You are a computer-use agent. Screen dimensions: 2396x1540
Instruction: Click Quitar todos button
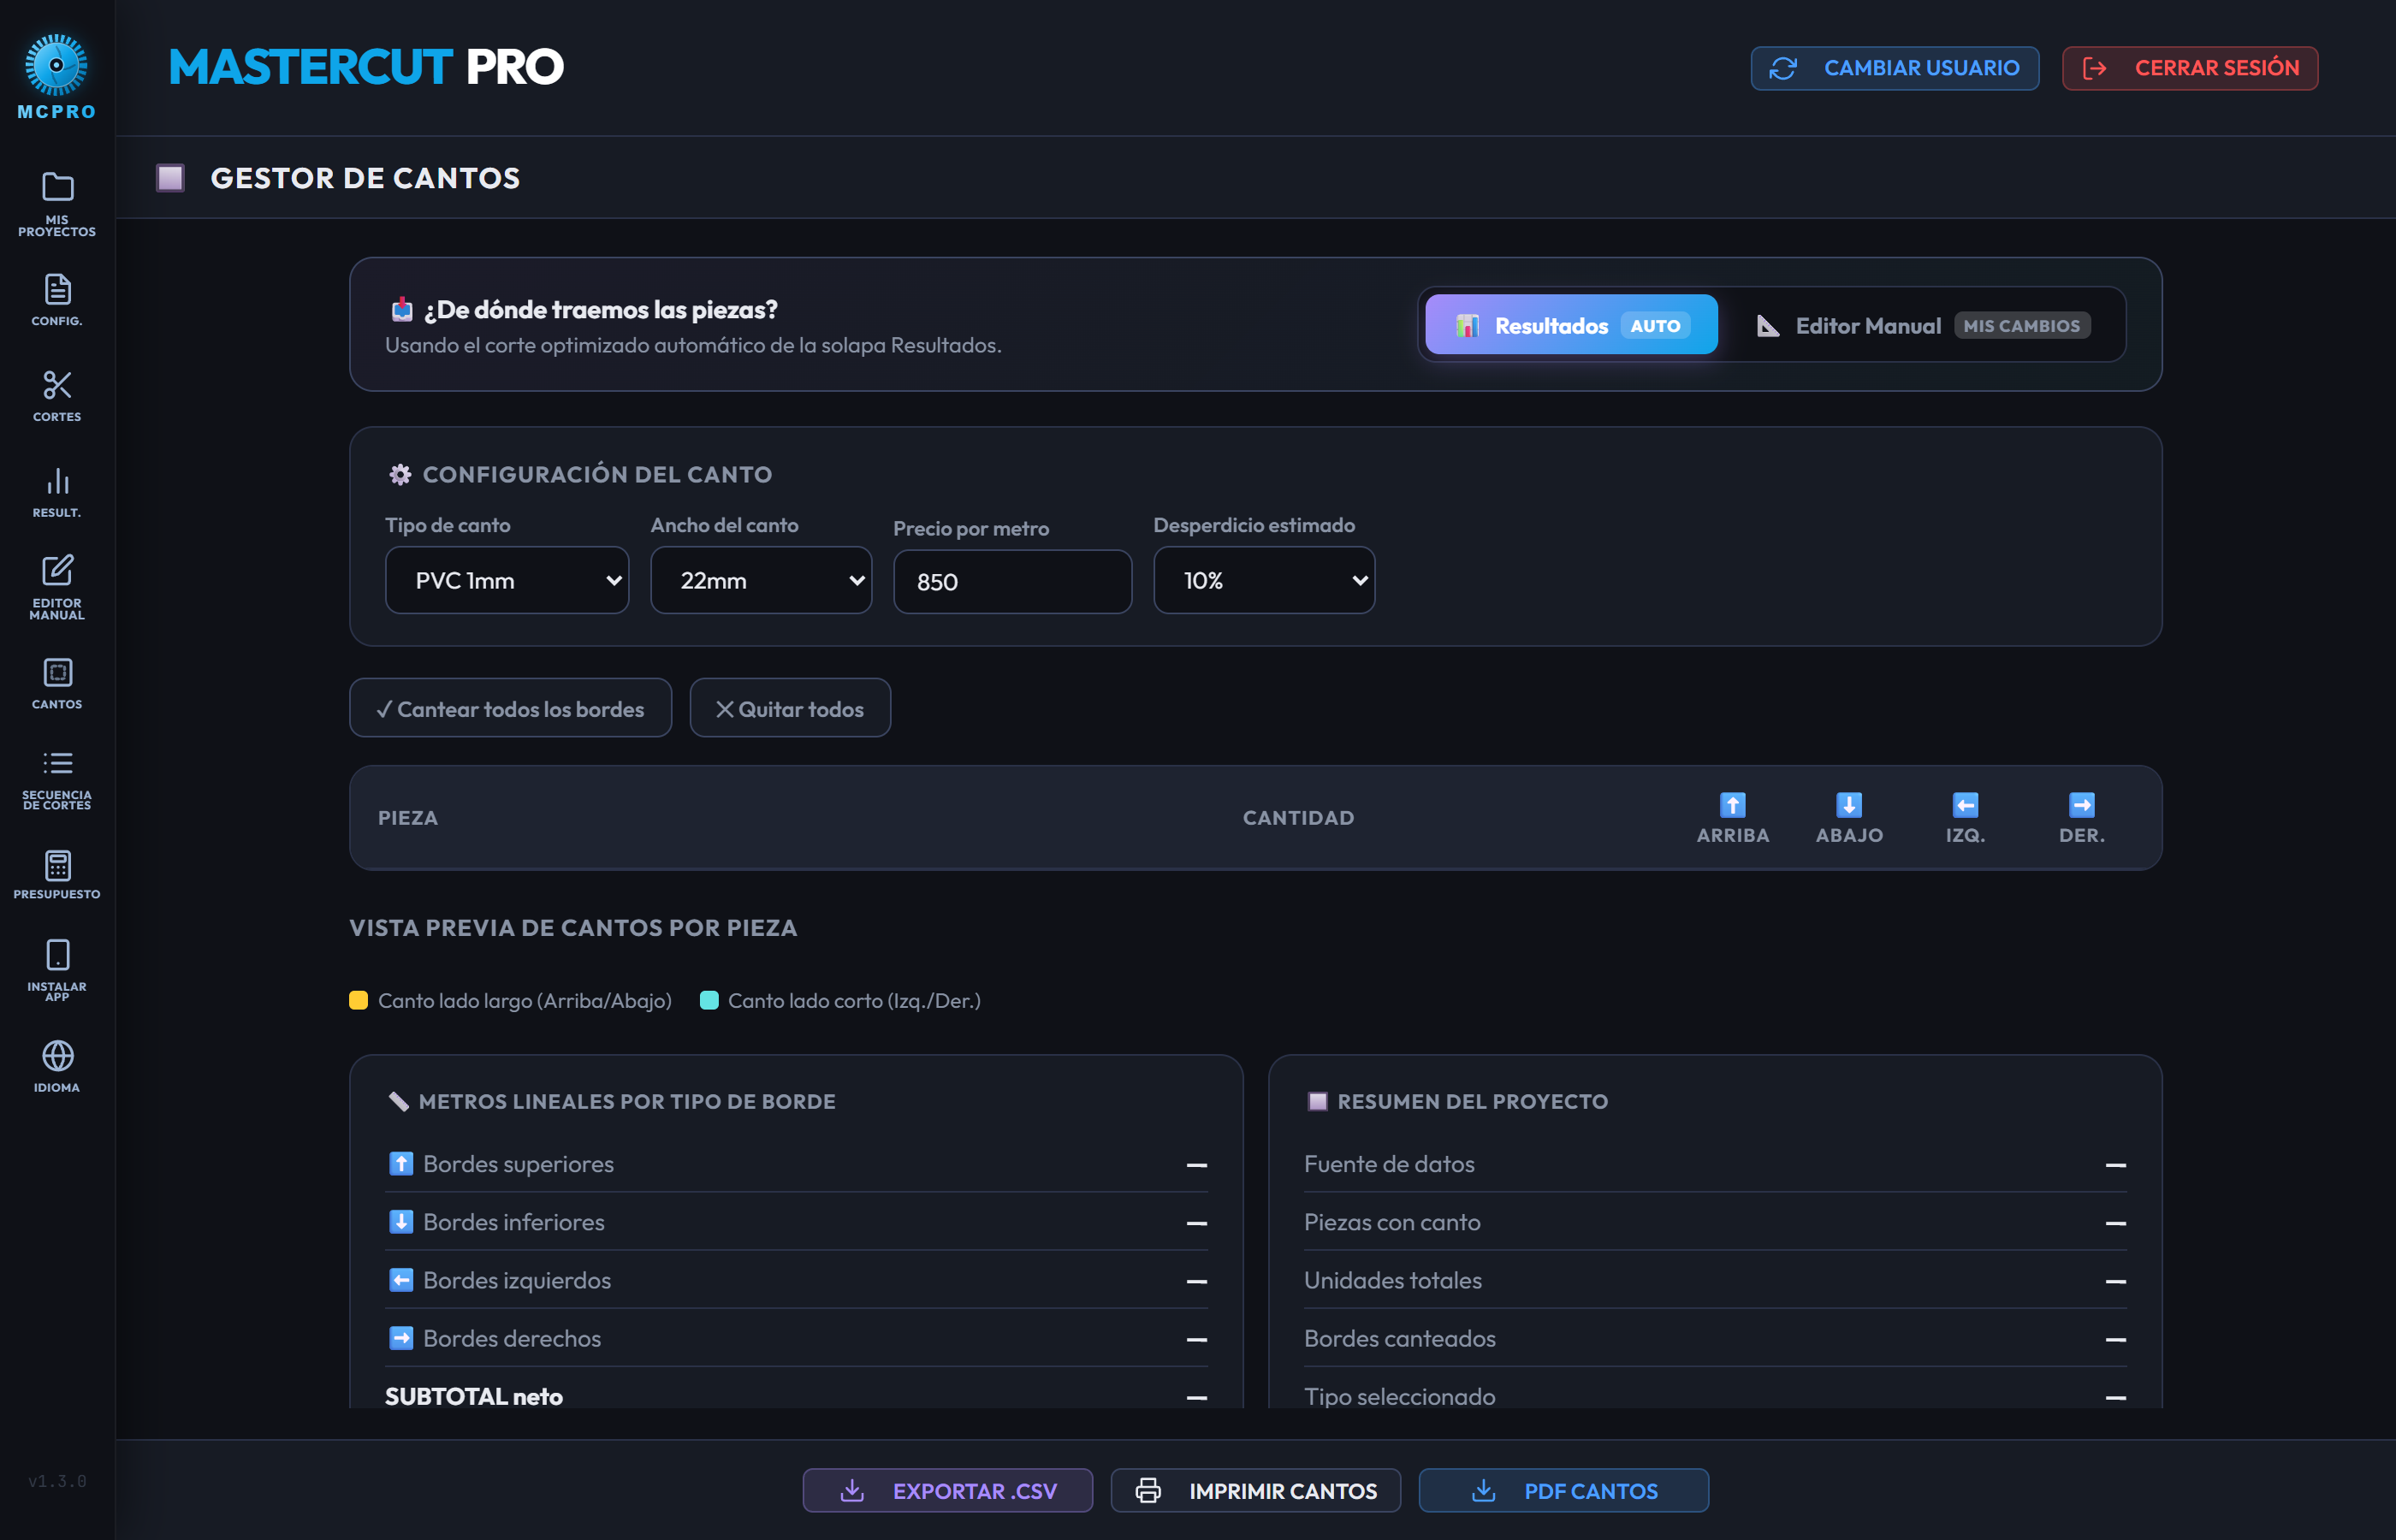pyautogui.click(x=790, y=708)
